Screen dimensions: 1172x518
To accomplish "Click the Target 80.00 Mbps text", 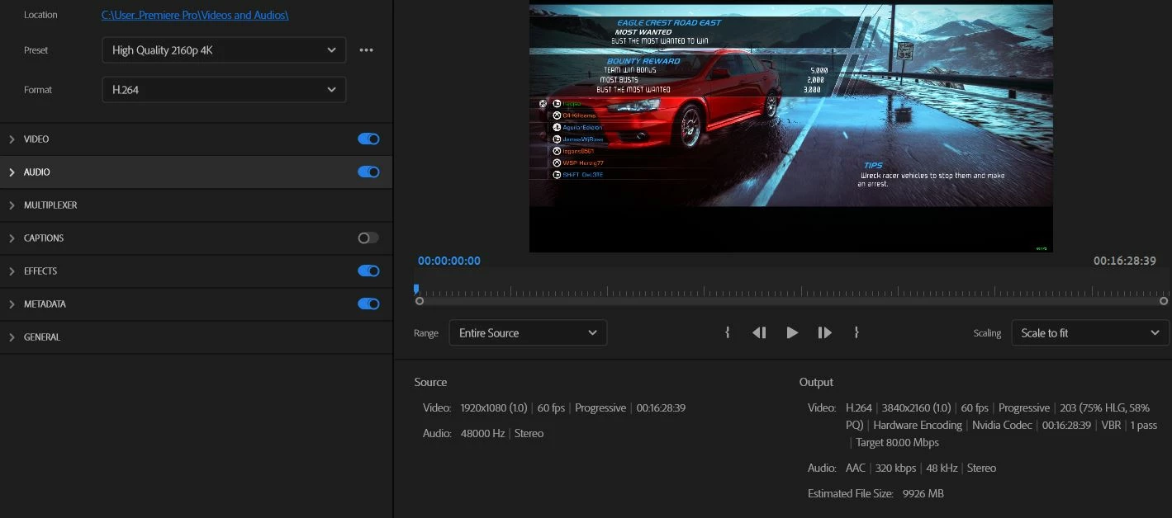I will (897, 443).
